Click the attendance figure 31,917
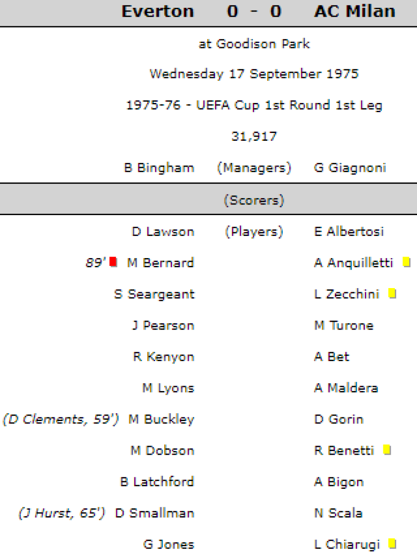 click(254, 137)
